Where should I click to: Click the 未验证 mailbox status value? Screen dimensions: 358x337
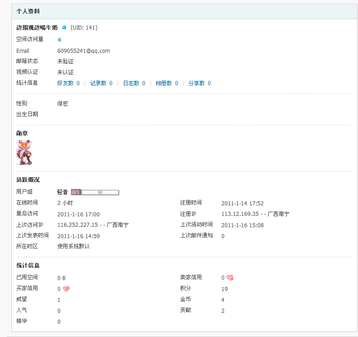click(65, 61)
